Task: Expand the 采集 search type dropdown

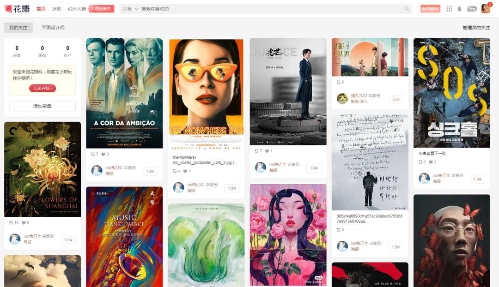Action: pyautogui.click(x=130, y=9)
